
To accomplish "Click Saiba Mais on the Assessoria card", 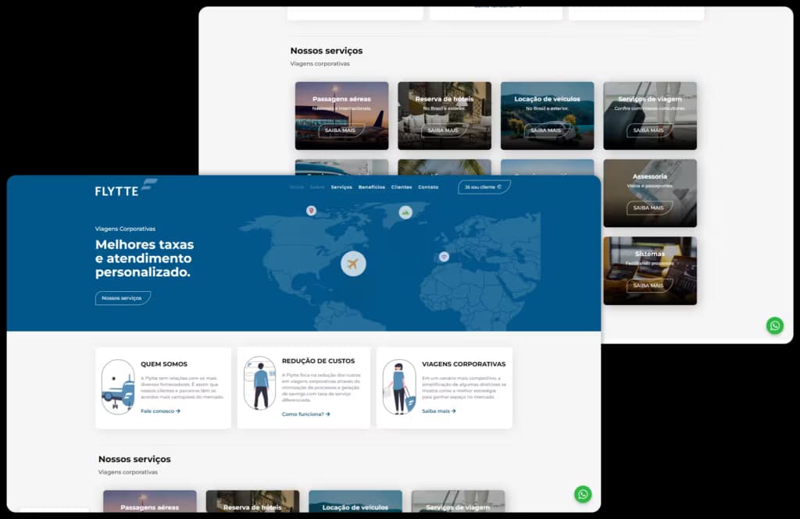I will coord(649,208).
